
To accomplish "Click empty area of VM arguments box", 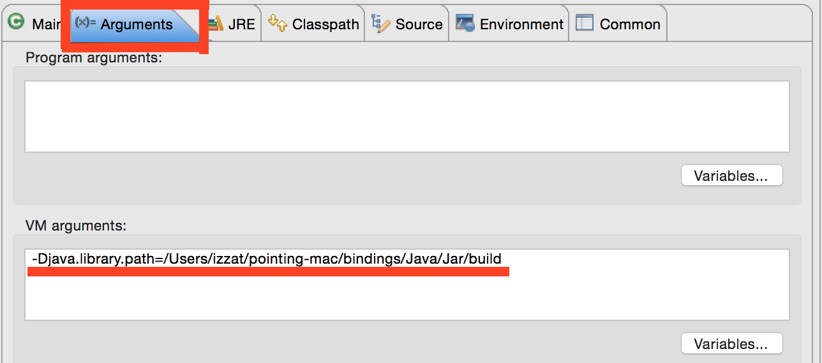I will click(x=407, y=298).
